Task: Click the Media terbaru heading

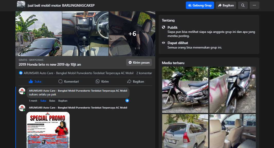Action: [173, 63]
